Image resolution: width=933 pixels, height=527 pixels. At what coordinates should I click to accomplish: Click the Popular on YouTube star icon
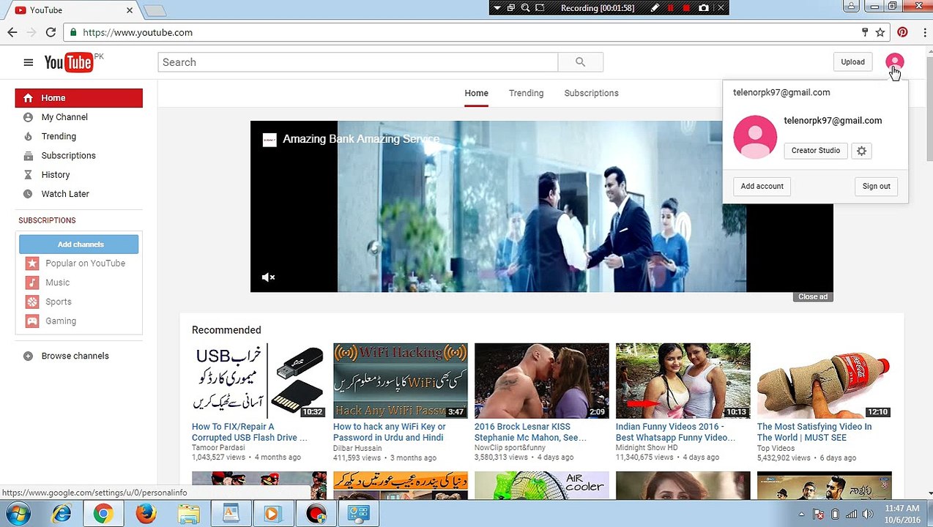pyautogui.click(x=32, y=263)
